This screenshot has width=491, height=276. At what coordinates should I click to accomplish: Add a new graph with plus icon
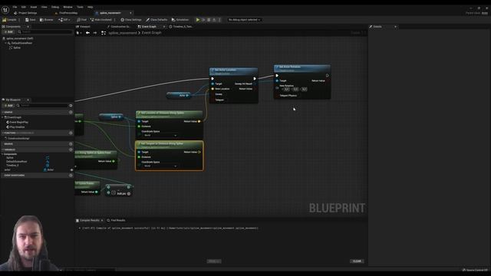tap(71, 112)
